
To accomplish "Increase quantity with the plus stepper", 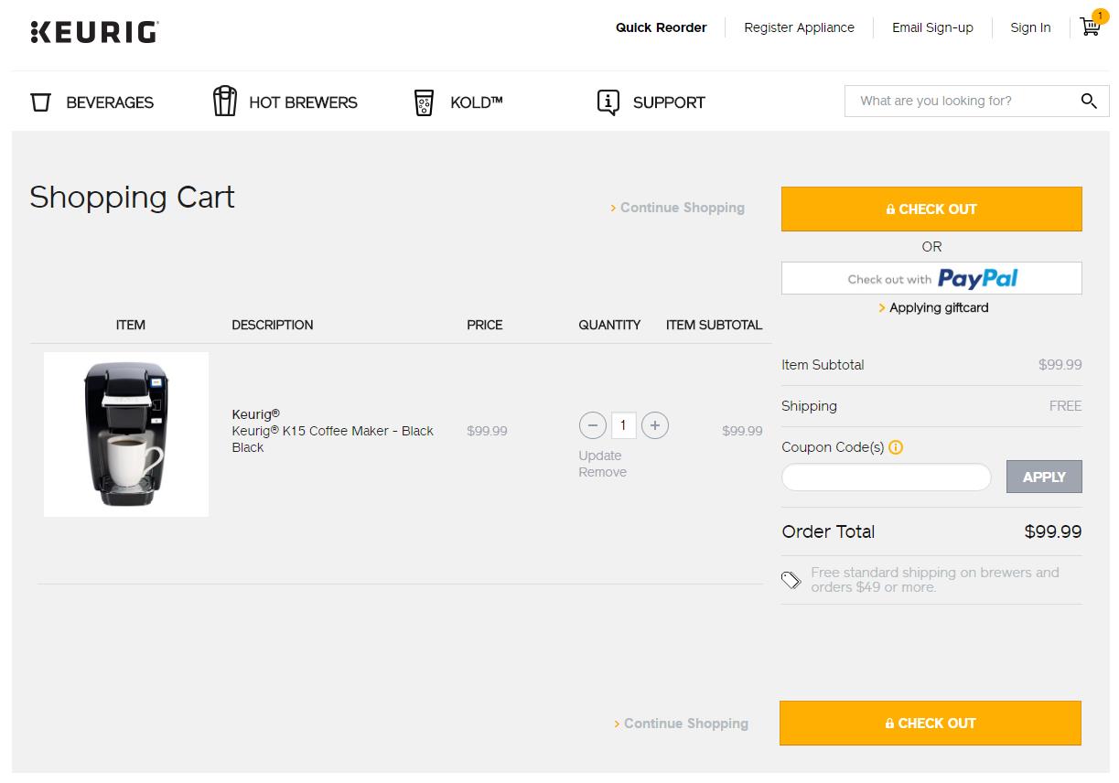I will pos(653,424).
